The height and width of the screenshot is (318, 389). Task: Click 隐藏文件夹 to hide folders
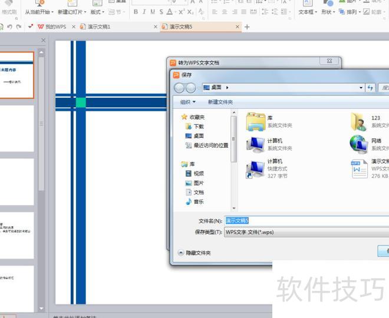click(194, 253)
